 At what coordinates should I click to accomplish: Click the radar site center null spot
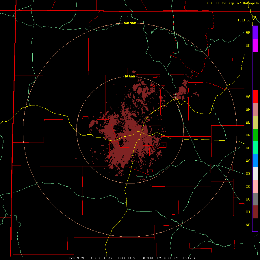coord(130,130)
